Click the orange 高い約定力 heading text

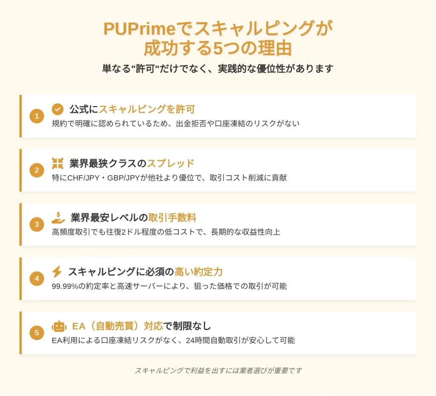(198, 272)
